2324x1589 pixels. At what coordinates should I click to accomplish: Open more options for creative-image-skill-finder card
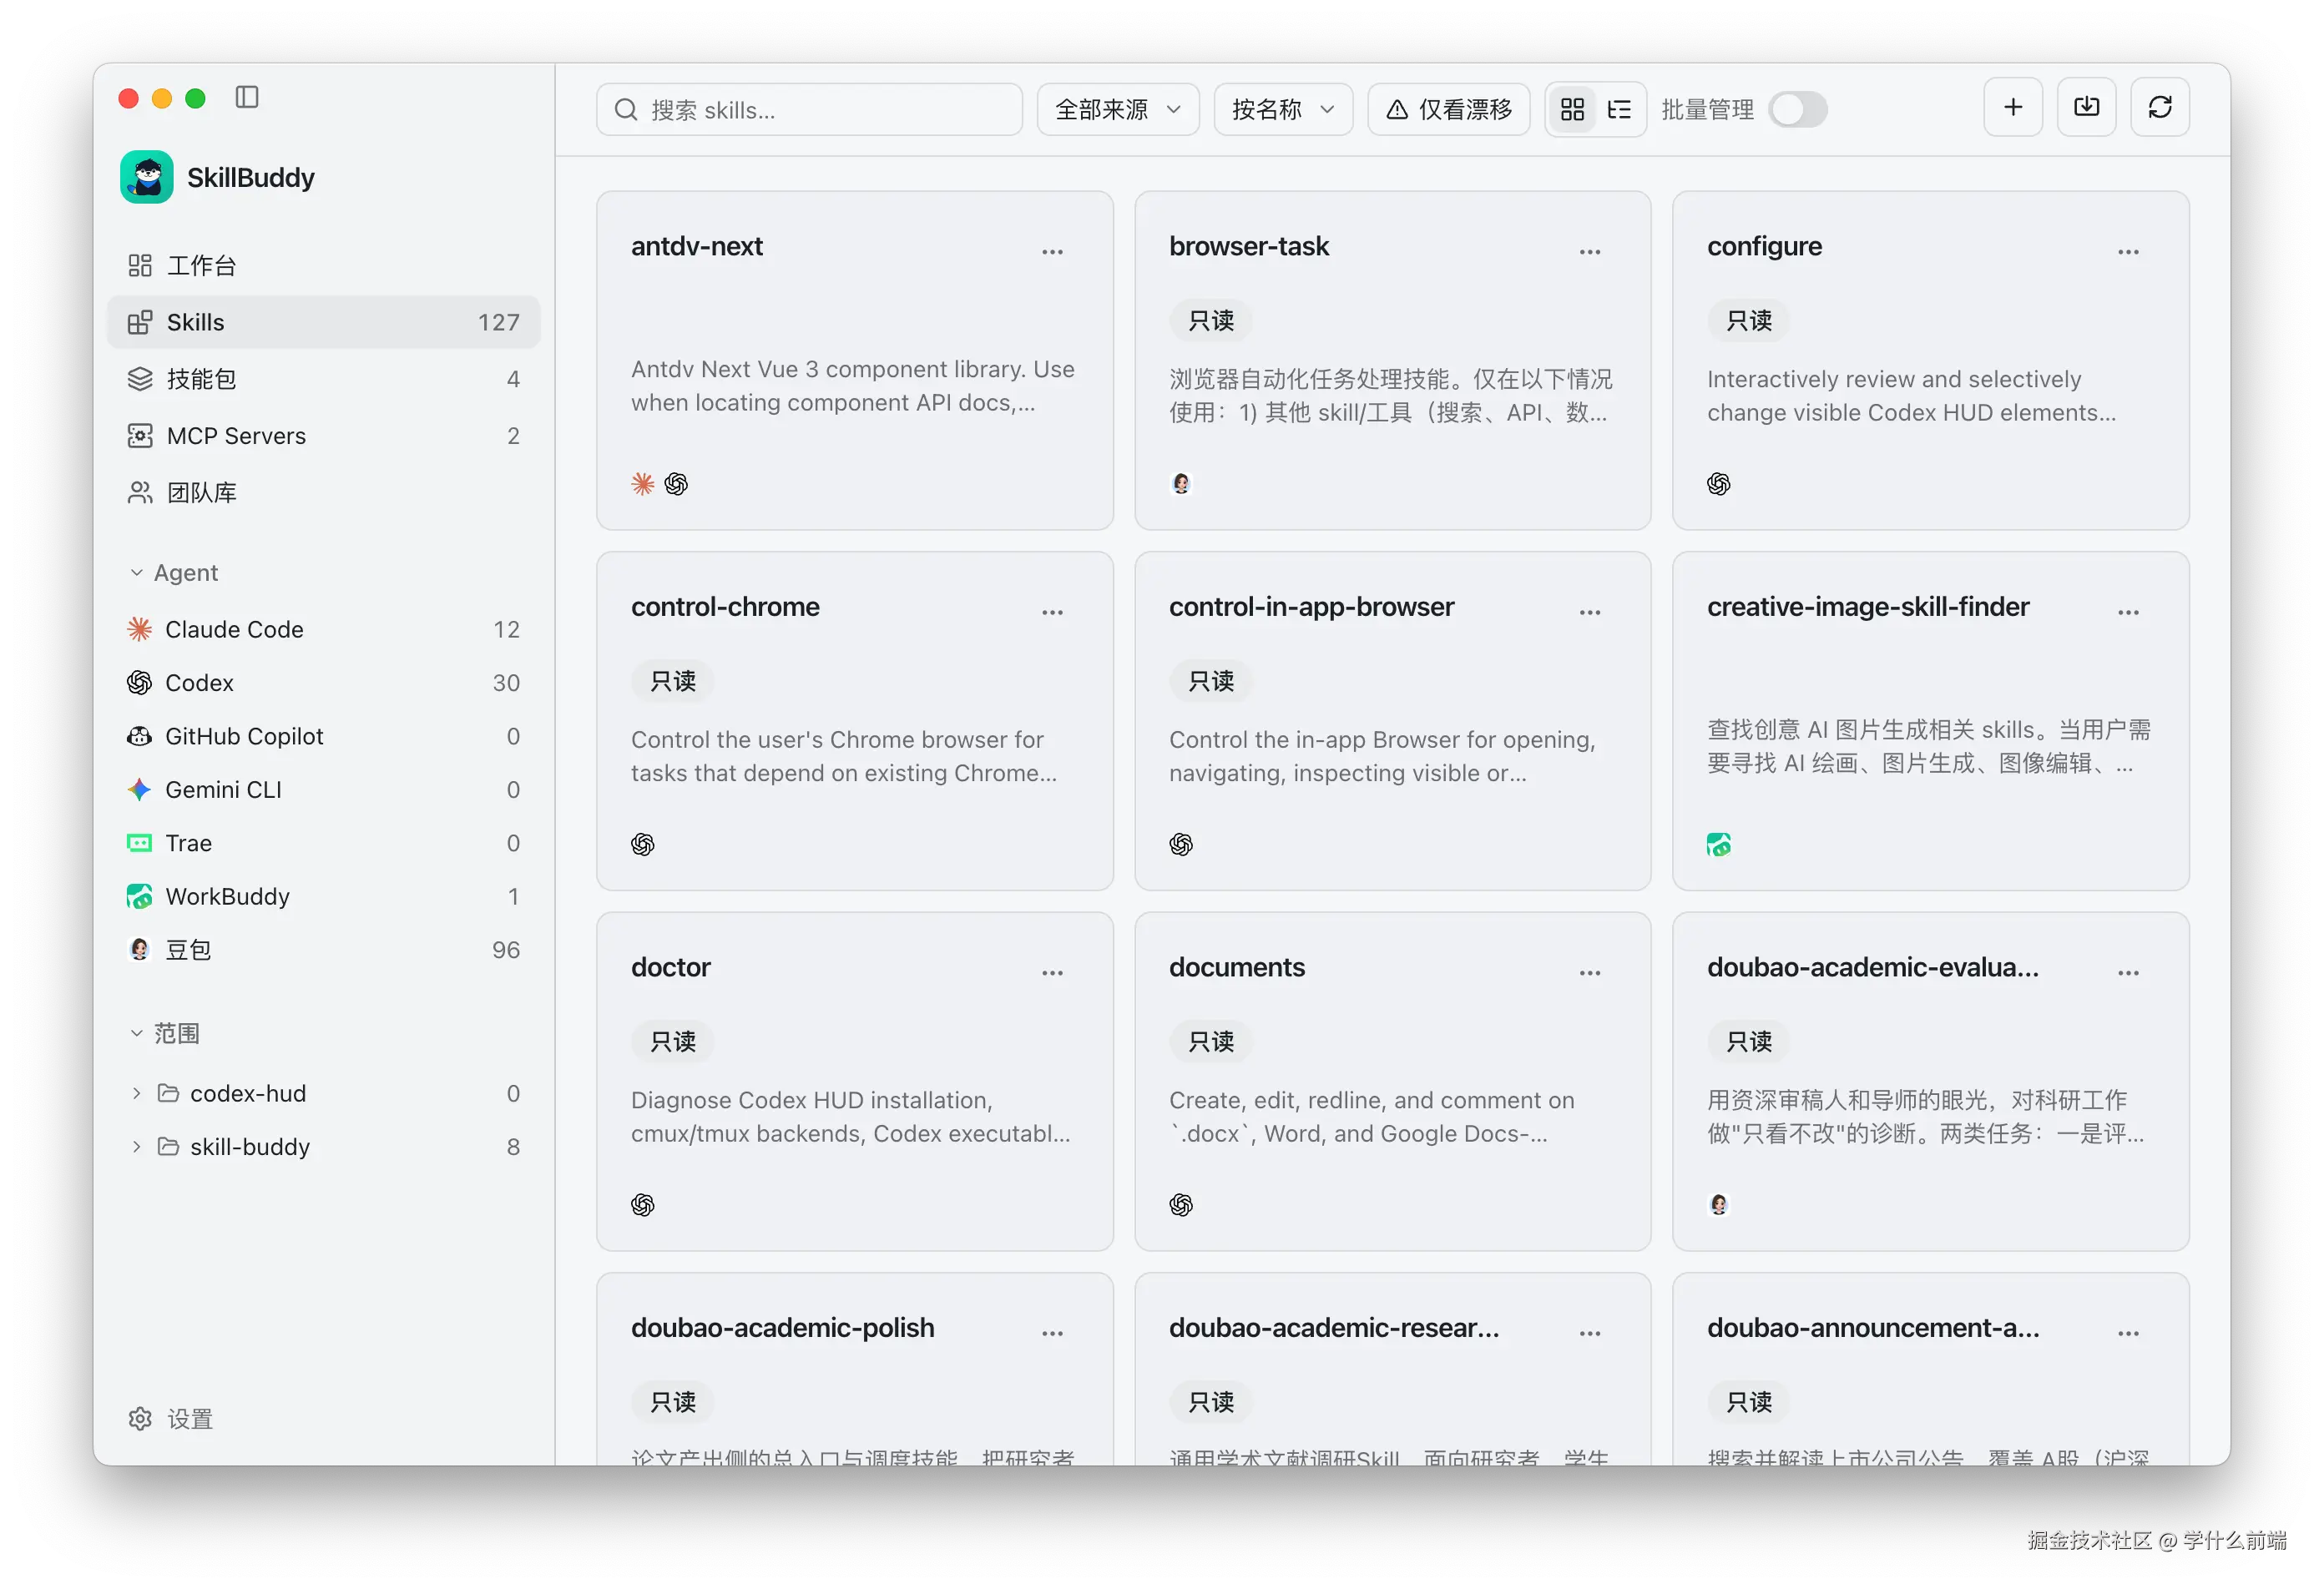tap(2128, 612)
